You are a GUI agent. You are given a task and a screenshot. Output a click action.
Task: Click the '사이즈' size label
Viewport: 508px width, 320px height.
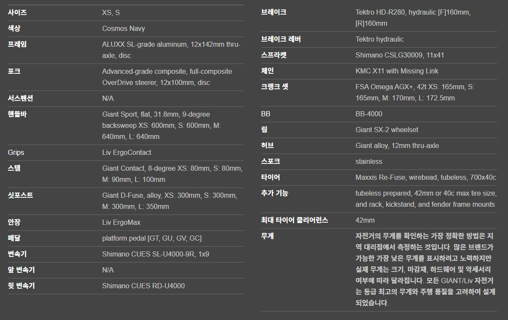[x=17, y=12]
